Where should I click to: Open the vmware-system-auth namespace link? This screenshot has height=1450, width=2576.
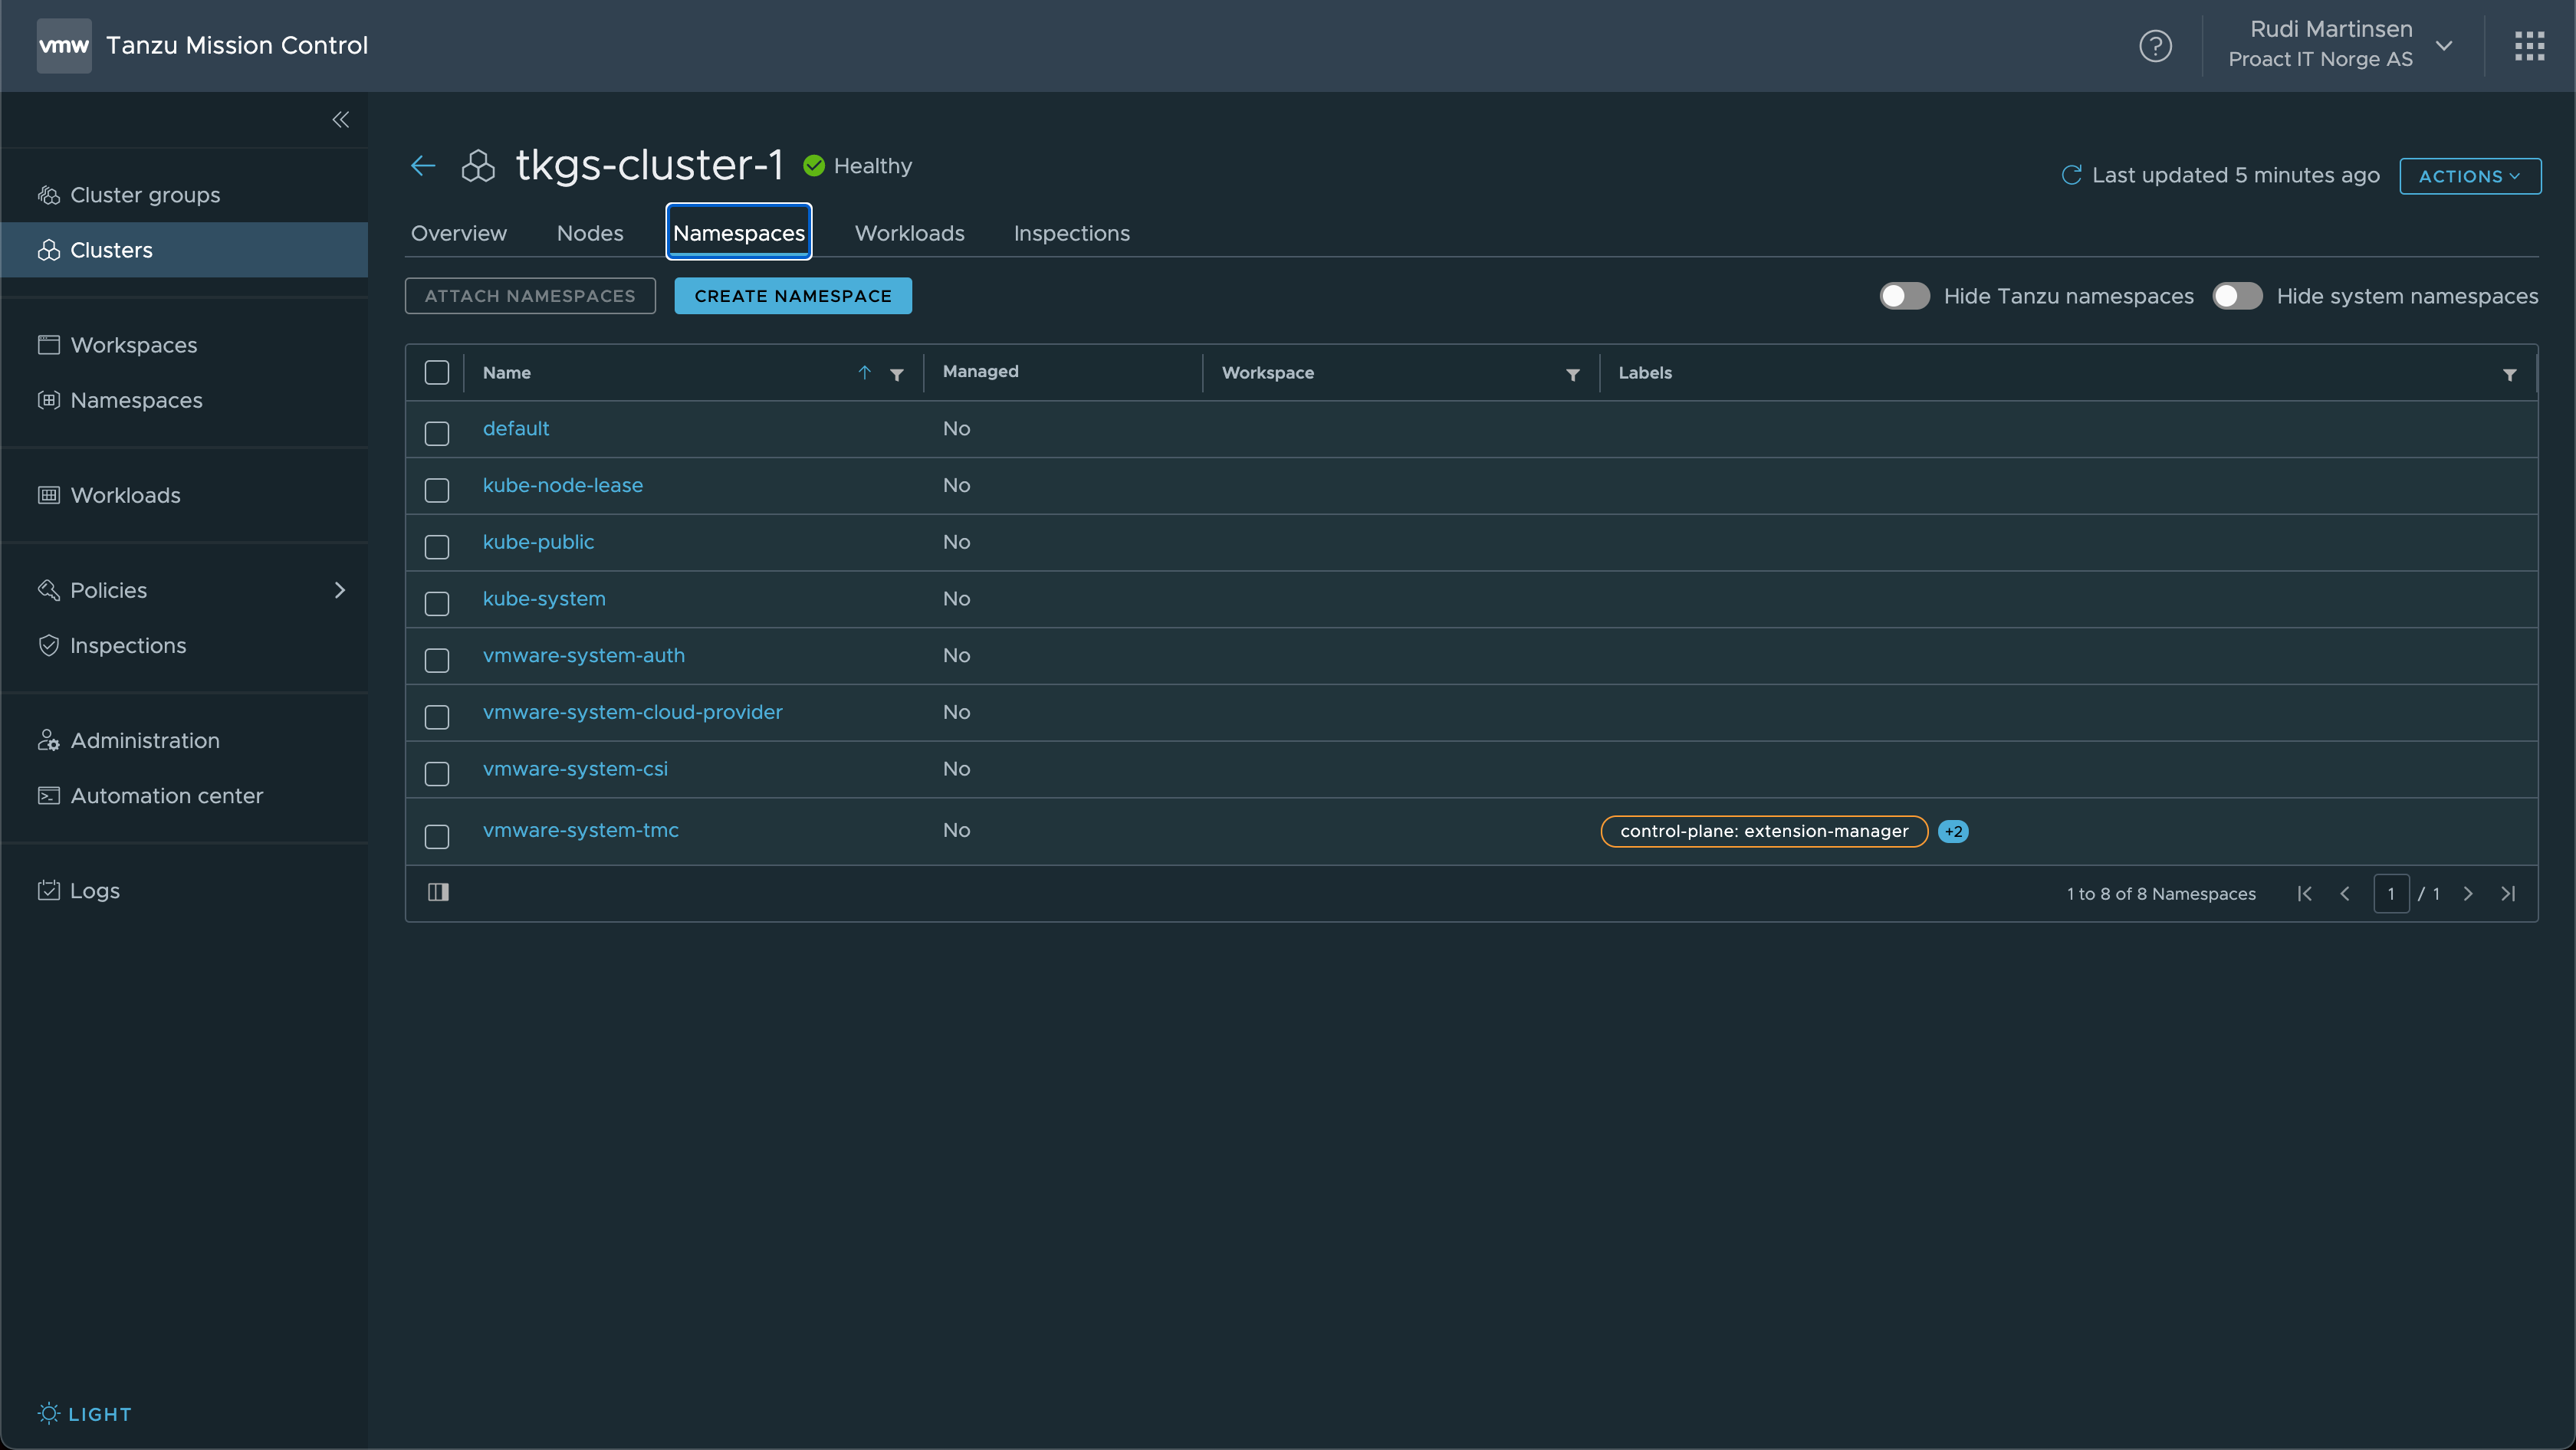click(584, 655)
